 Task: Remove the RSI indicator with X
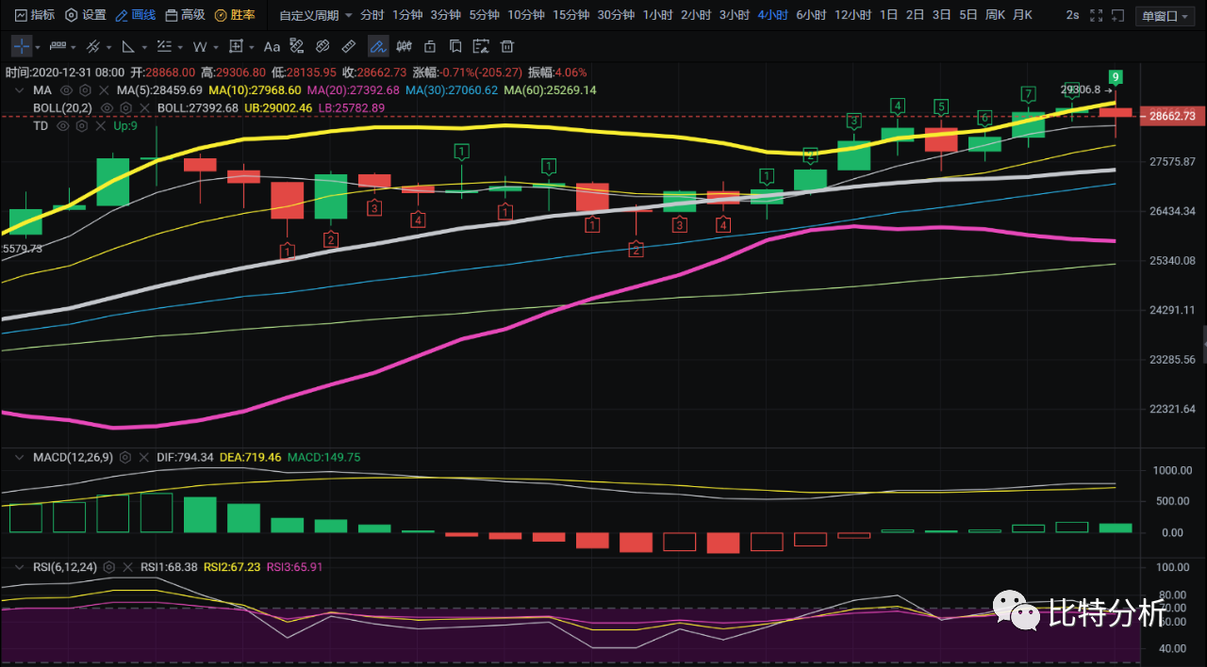pyautogui.click(x=127, y=567)
